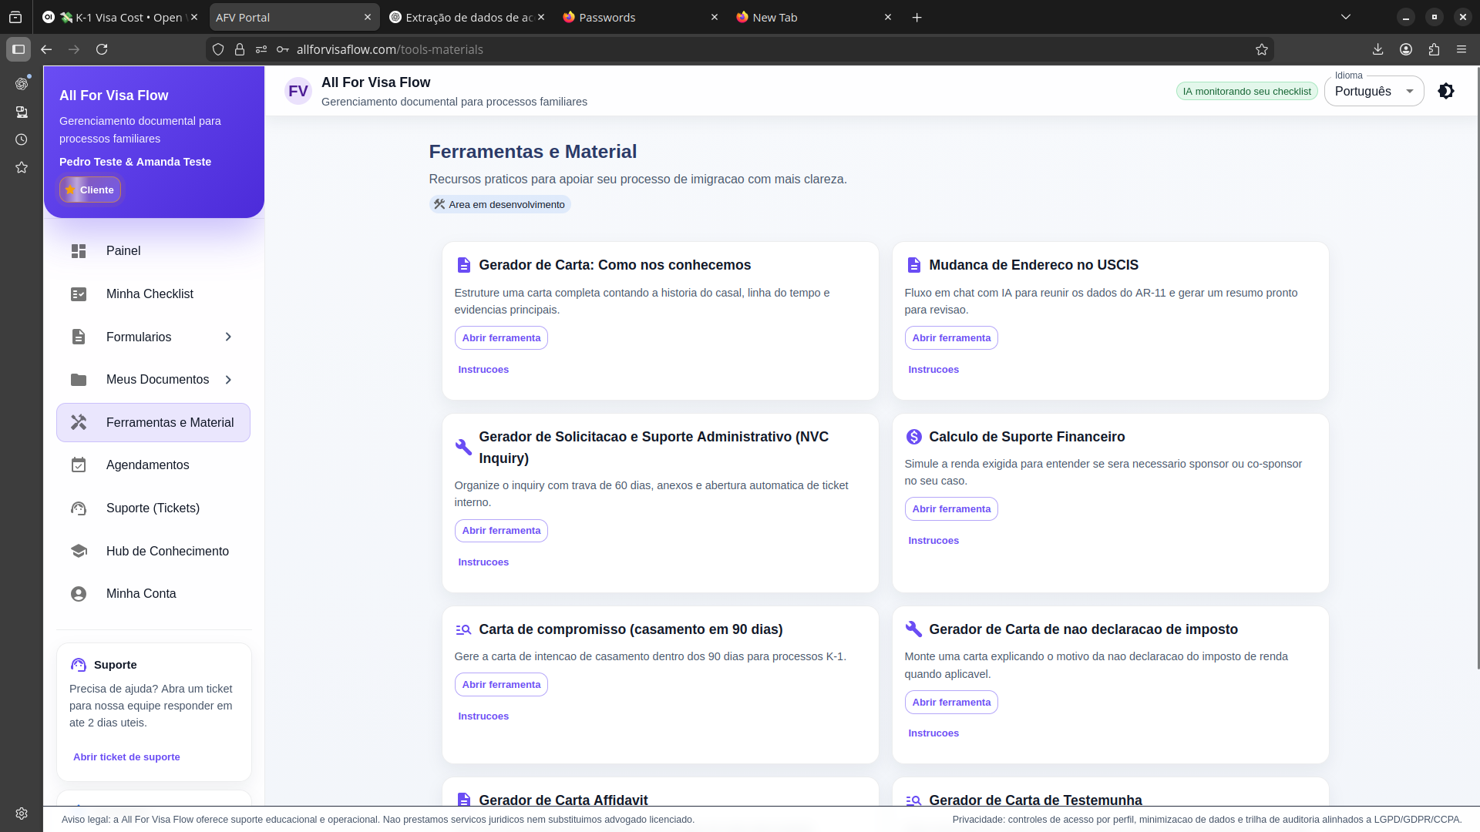Expand the Meus Documentos section
Screen dimensions: 1480x832
pyautogui.click(x=227, y=379)
